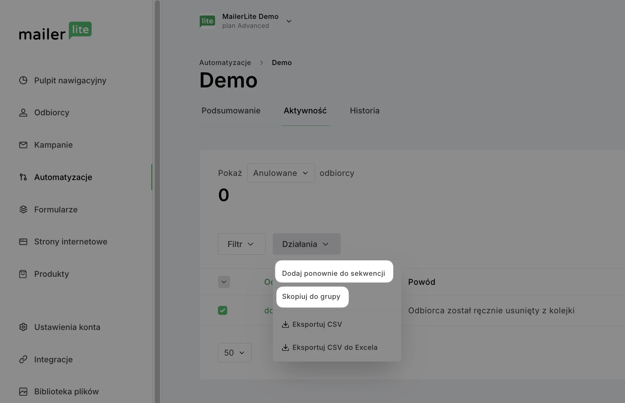The width and height of the screenshot is (625, 403).
Task: Expand MailerLite Demo account switcher
Action: (x=289, y=21)
